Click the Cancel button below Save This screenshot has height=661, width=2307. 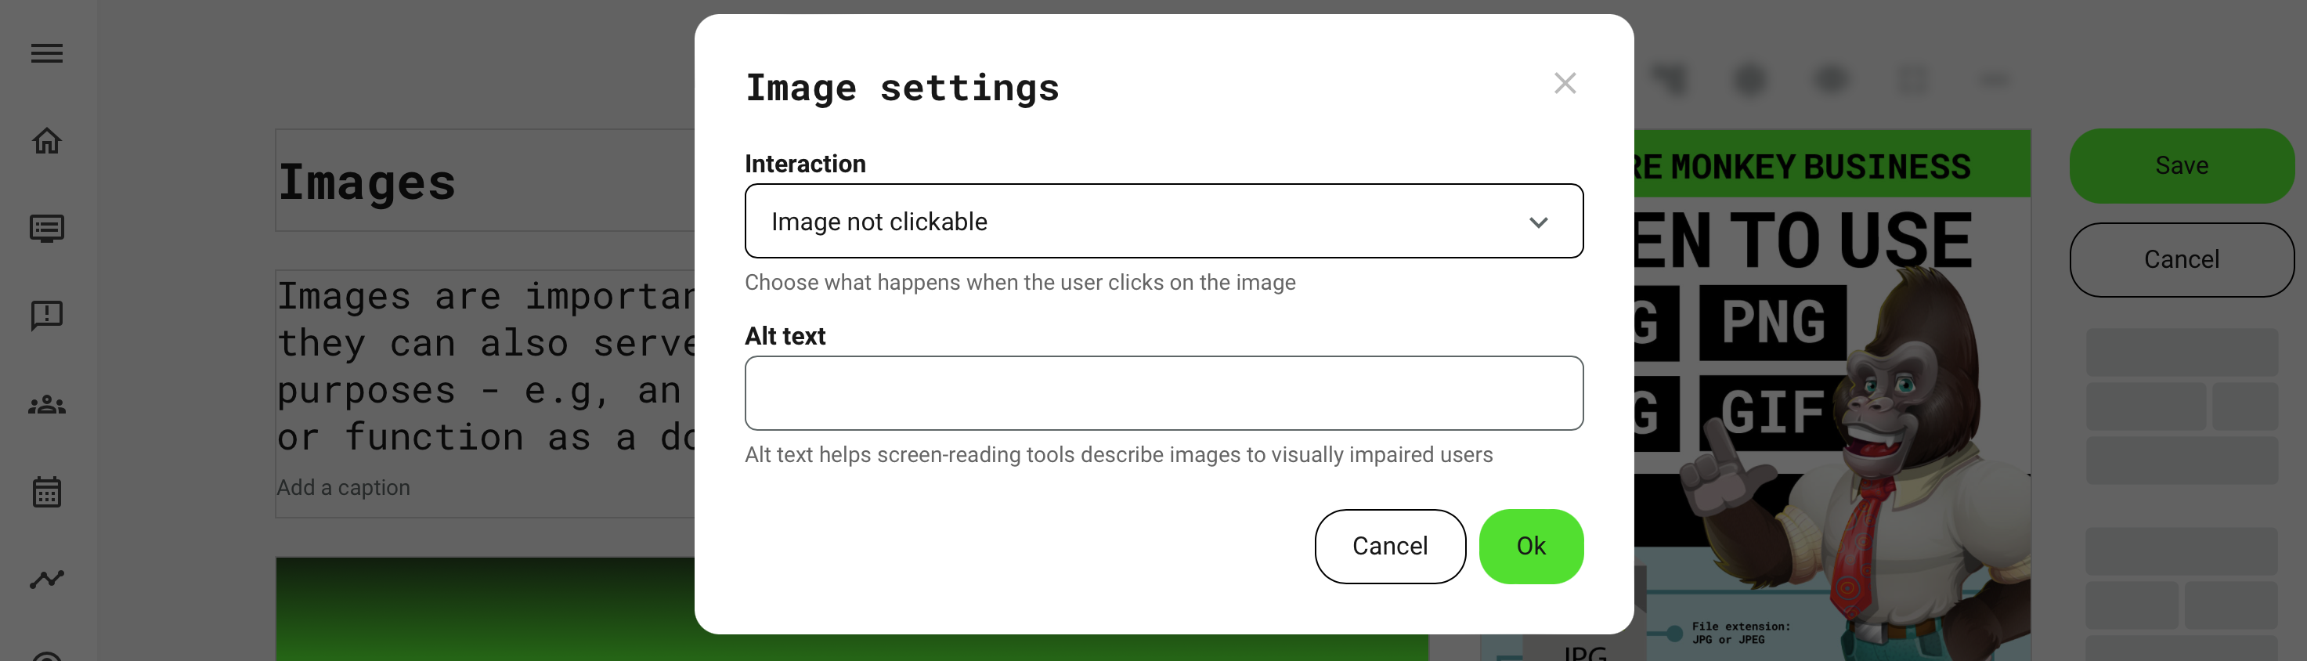2181,260
